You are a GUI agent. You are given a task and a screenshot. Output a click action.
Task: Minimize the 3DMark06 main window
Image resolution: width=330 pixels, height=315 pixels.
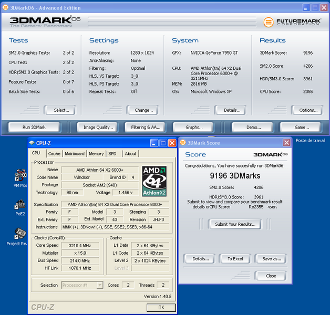(306, 8)
